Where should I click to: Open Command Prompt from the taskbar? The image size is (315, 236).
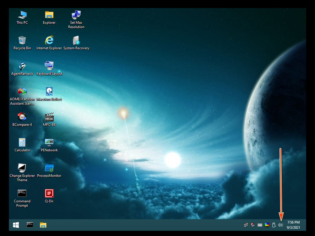[x=30, y=225]
